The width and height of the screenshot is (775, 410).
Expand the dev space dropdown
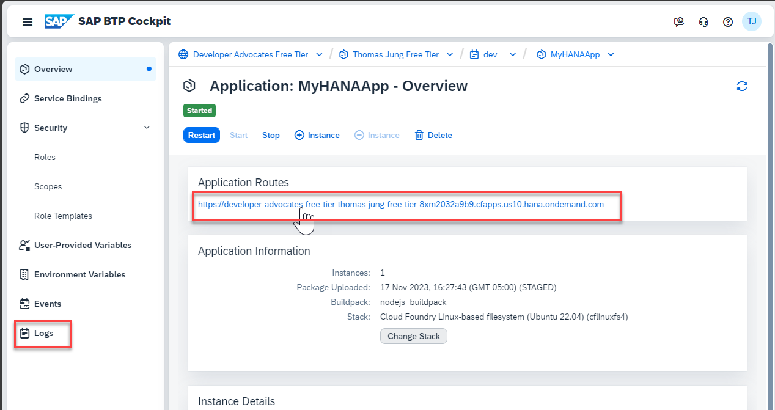(513, 54)
